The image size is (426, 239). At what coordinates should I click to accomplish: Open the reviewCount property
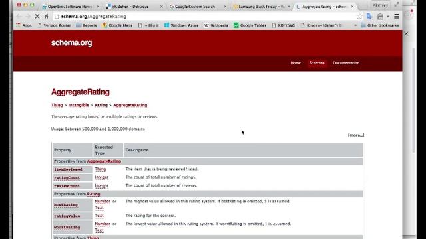67,186
